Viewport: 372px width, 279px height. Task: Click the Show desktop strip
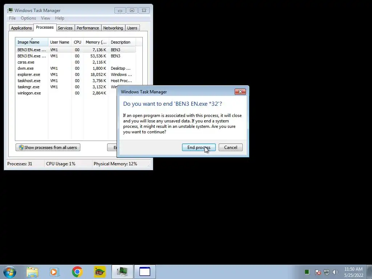(369, 272)
